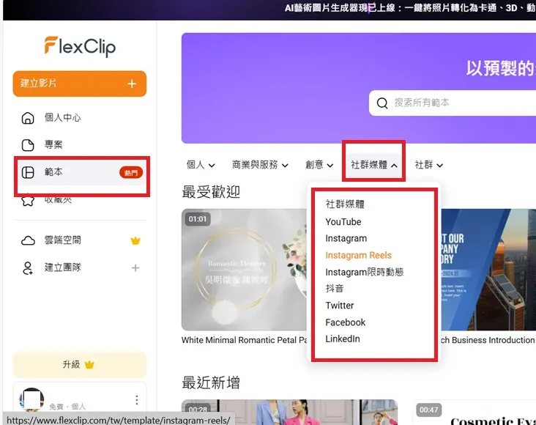This screenshot has width=536, height=425.
Task: Choose YouTube in the dropdown list
Action: [343, 222]
